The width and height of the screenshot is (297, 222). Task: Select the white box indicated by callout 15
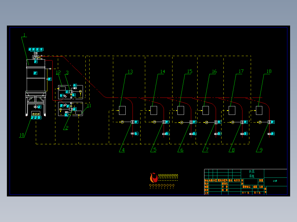coord(181,110)
